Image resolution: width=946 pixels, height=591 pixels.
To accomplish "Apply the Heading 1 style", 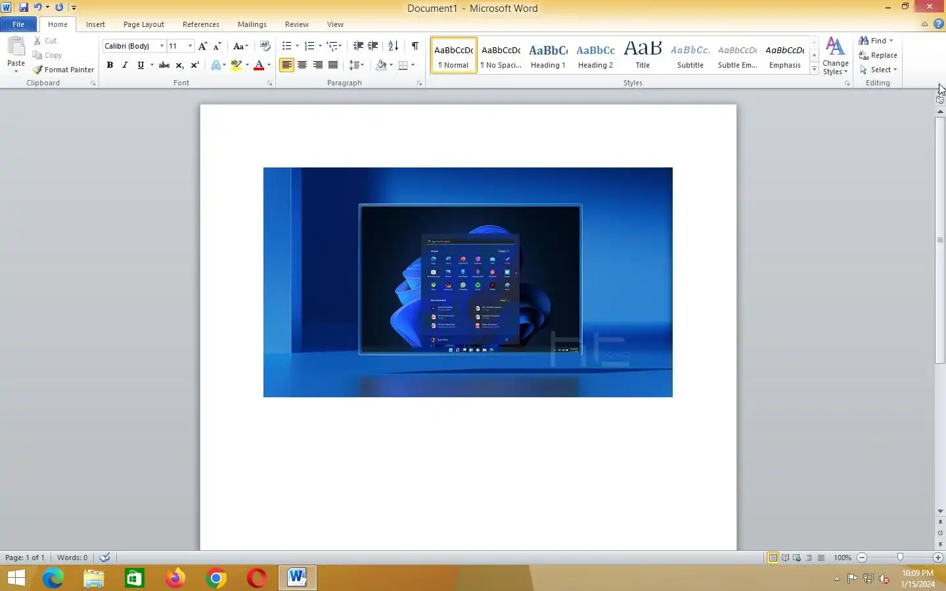I will point(548,55).
